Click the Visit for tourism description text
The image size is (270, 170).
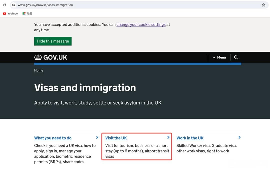[x=137, y=151]
